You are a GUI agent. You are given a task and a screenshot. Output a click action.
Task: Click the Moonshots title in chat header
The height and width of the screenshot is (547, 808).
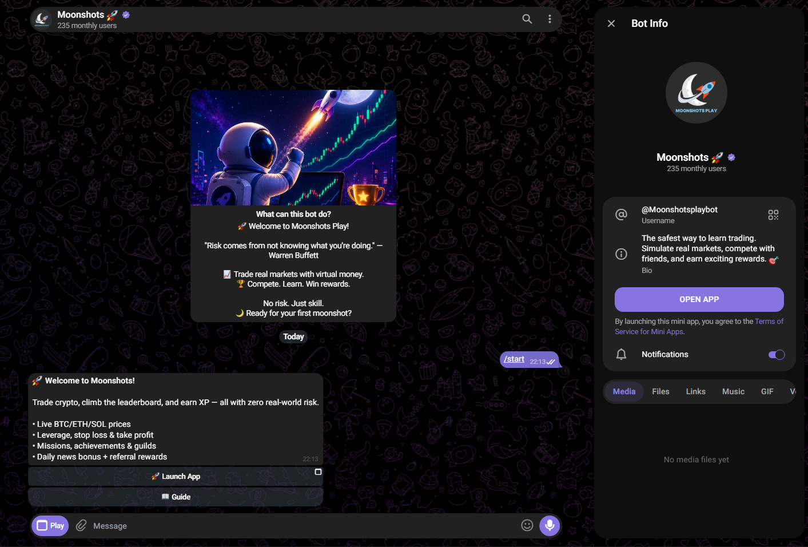point(81,14)
